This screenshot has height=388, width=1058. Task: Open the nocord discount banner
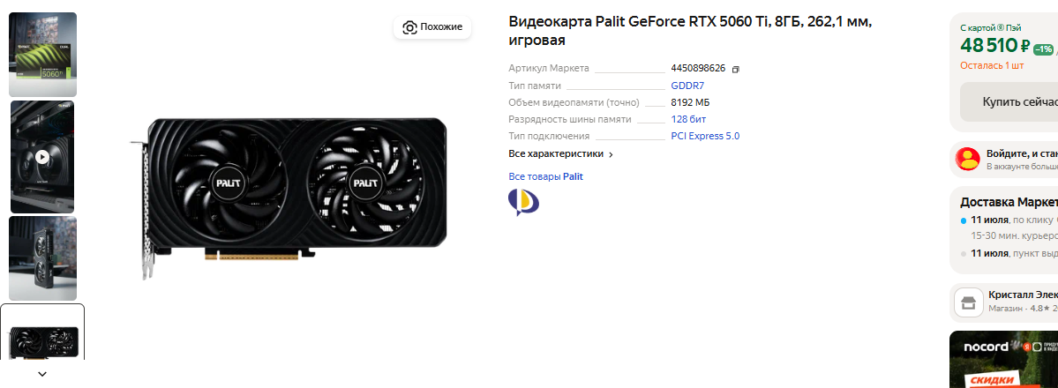pos(1004,359)
